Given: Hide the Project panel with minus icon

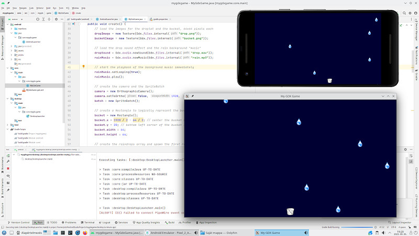Looking at the screenshot, I should tap(62, 19).
